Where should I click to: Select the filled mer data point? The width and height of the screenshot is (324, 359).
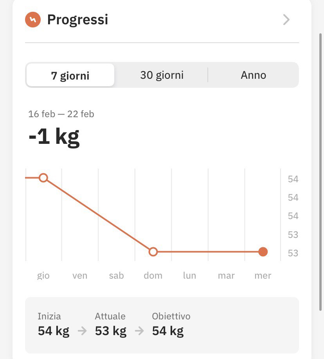(263, 252)
